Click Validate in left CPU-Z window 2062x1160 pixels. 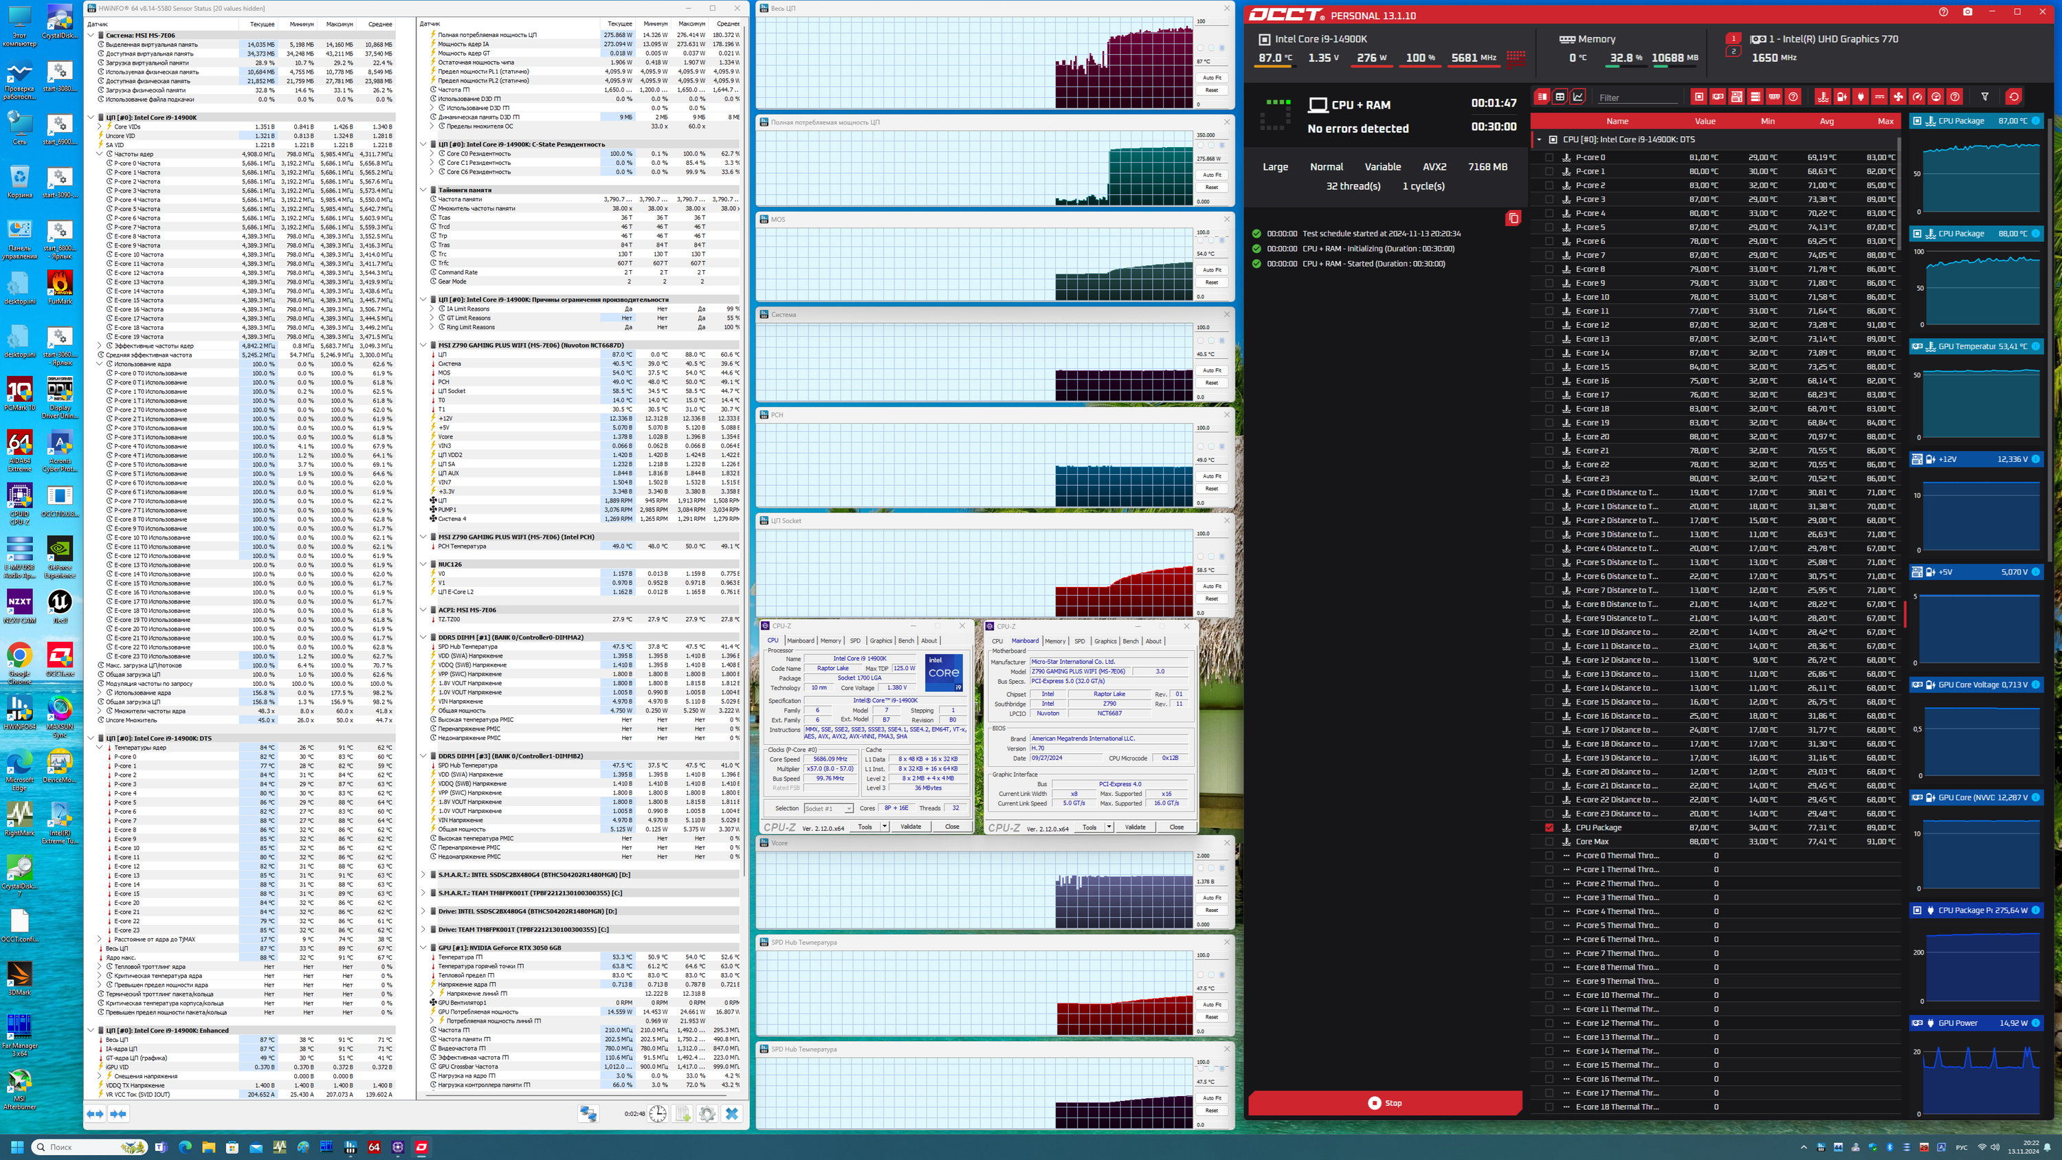911,827
